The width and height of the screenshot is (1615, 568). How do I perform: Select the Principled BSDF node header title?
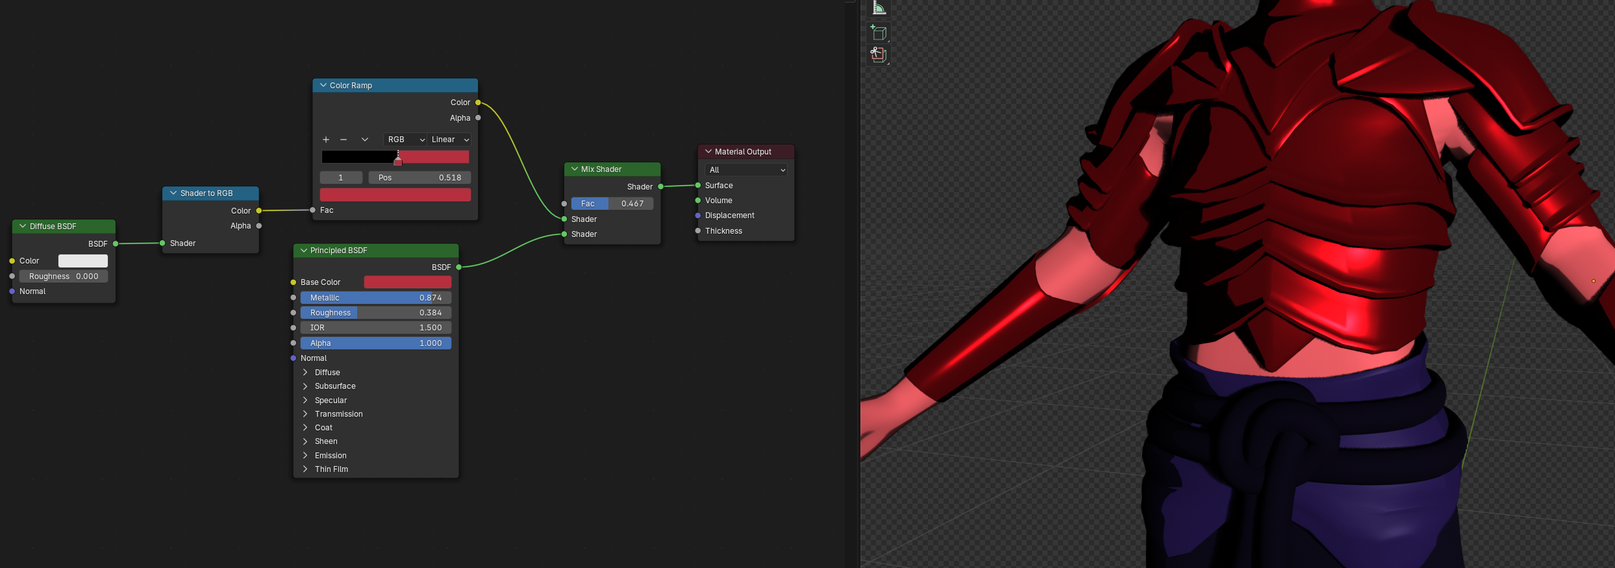tap(339, 251)
